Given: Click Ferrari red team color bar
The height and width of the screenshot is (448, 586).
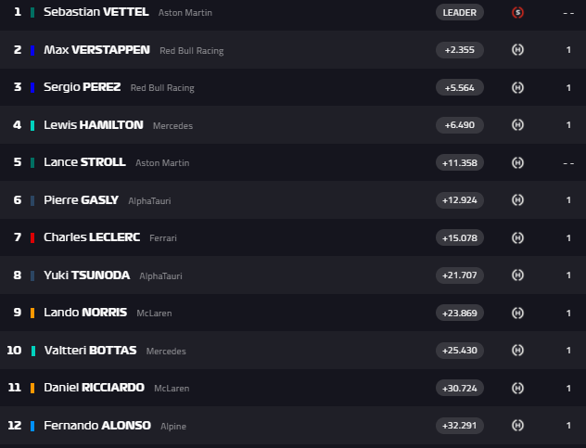Looking at the screenshot, I should 32,237.
